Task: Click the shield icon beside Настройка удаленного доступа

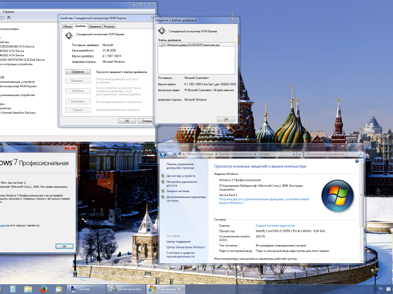Action: click(x=163, y=182)
